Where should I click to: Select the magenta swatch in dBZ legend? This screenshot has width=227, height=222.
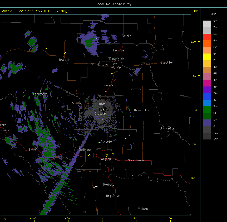(x=207, y=83)
